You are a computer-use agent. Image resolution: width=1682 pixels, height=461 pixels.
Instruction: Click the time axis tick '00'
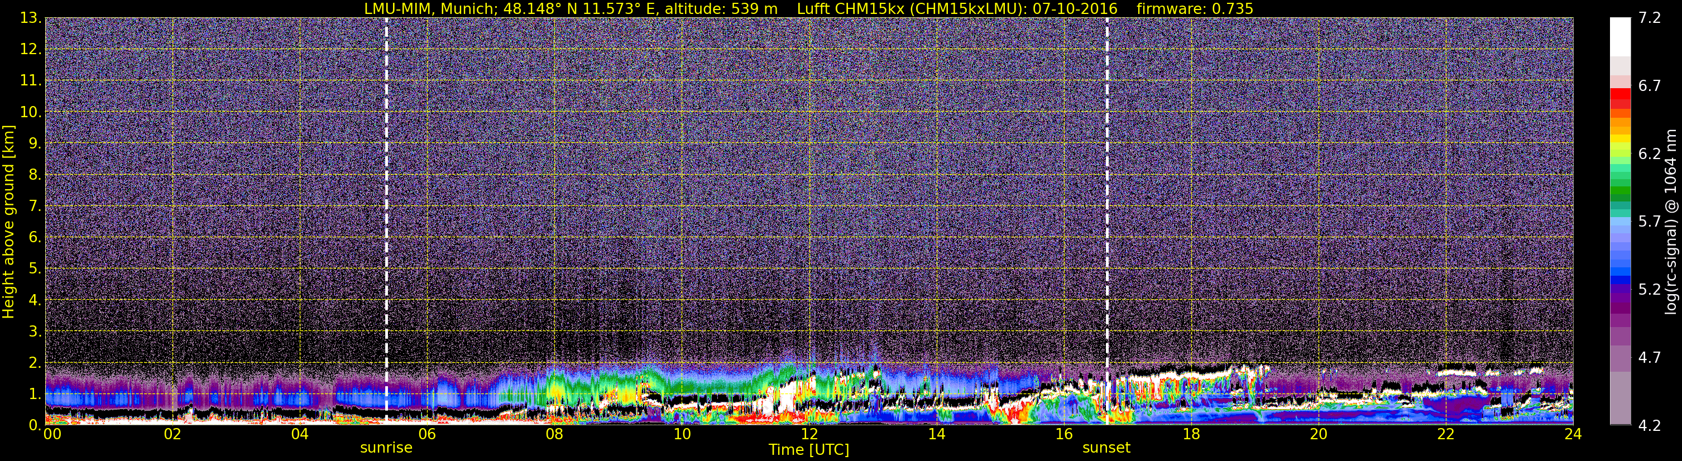click(x=52, y=434)
